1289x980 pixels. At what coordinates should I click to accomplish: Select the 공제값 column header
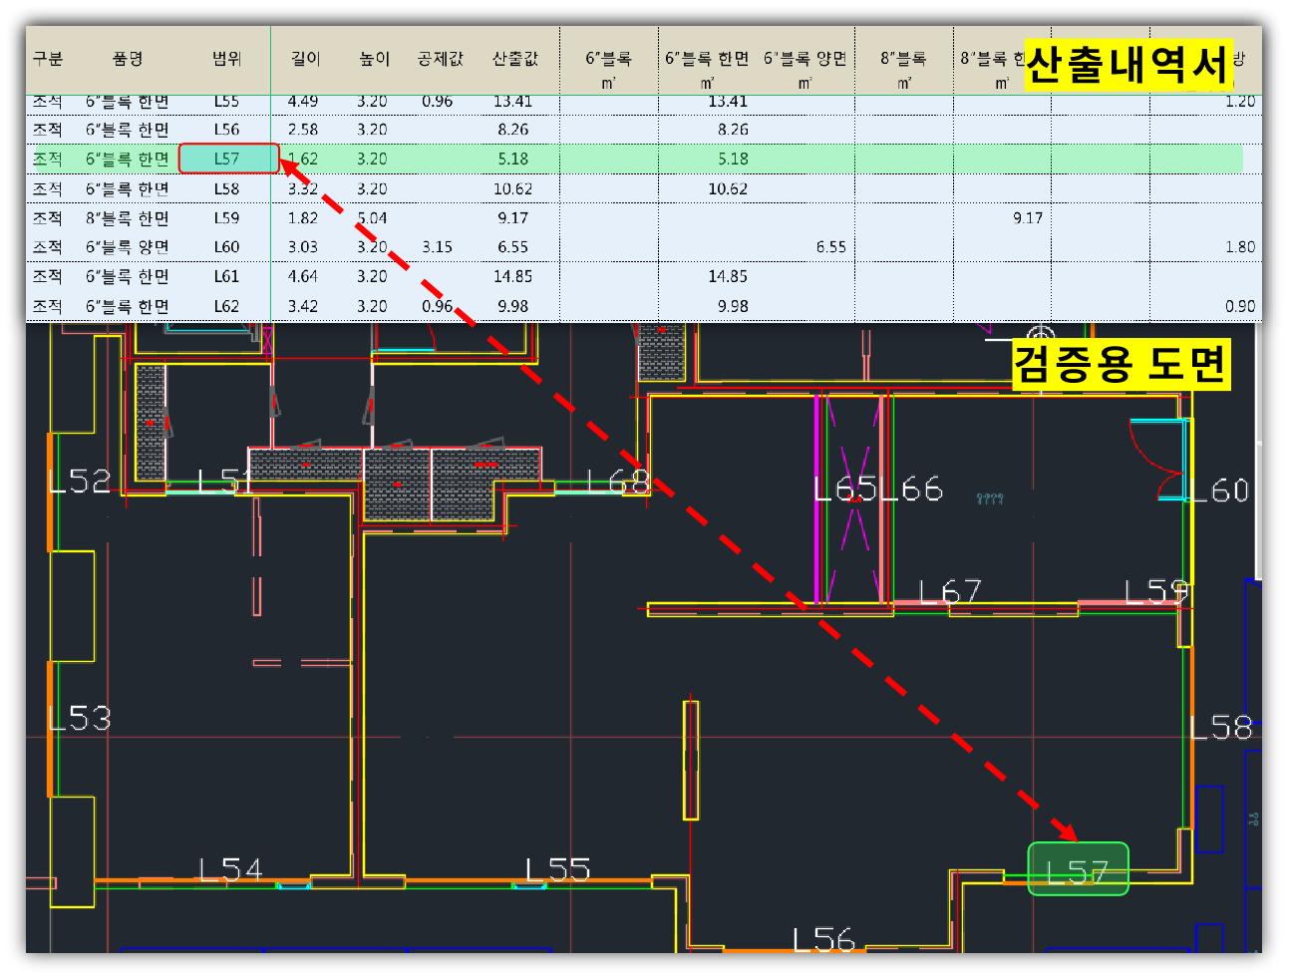440,59
